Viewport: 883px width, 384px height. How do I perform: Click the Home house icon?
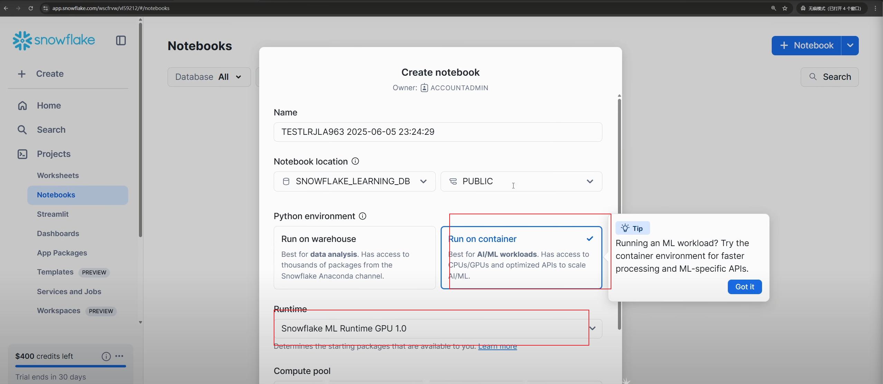pos(22,105)
